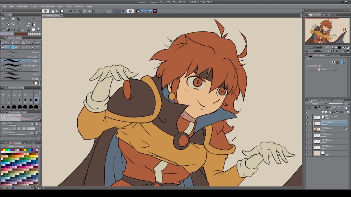
Task: Open the palette color dropdown in layers
Action: click(x=310, y=108)
